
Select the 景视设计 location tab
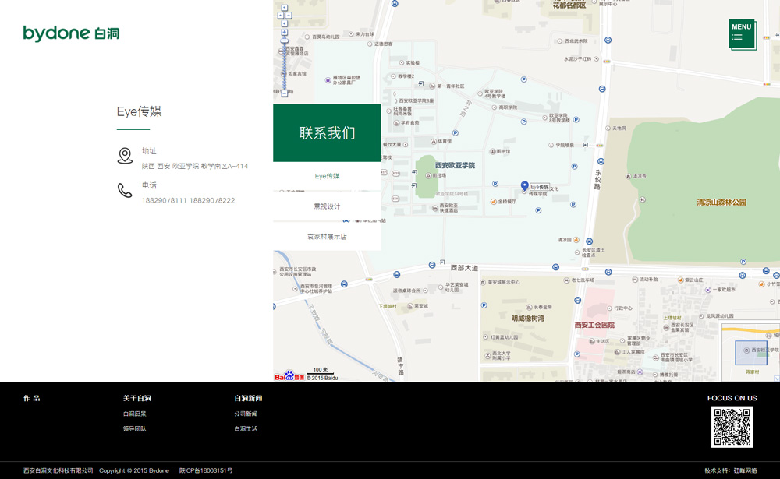click(327, 206)
